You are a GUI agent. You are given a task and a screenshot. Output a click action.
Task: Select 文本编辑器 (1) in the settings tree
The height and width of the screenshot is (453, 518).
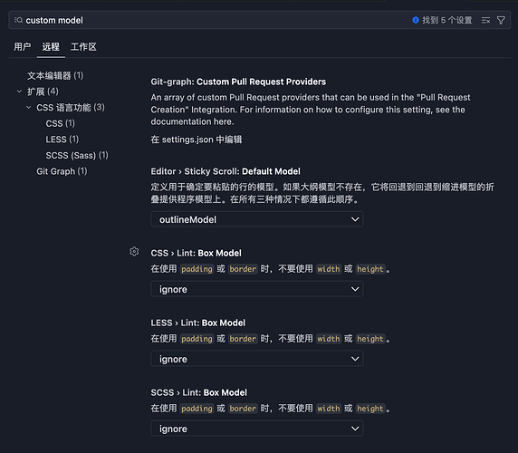click(x=55, y=76)
